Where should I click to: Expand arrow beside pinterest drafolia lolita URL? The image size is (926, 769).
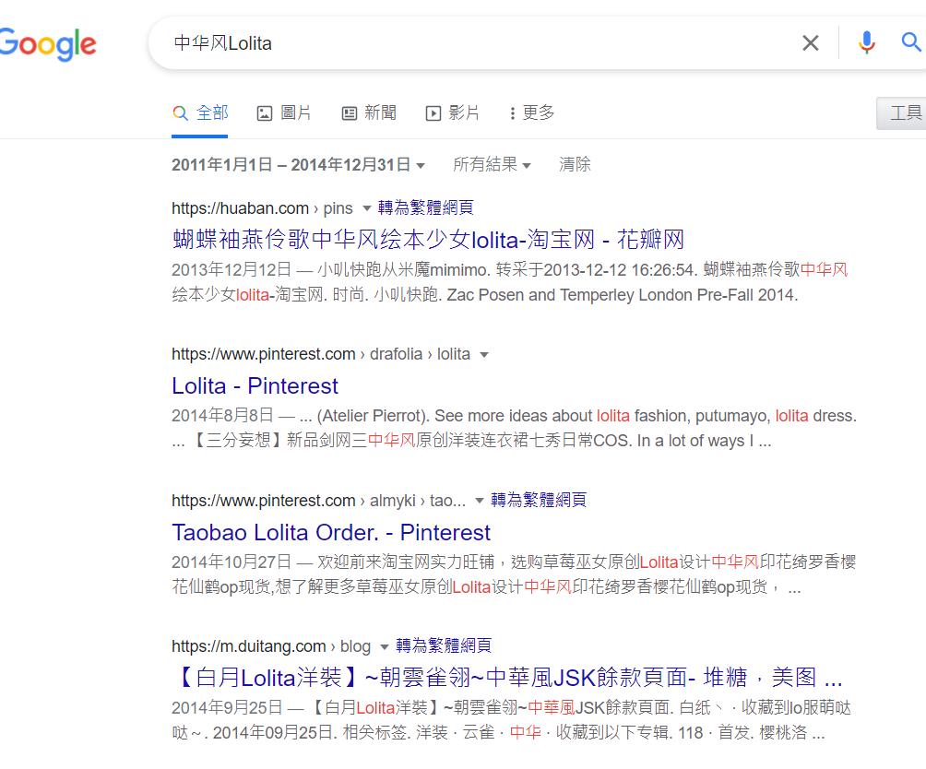pos(484,355)
